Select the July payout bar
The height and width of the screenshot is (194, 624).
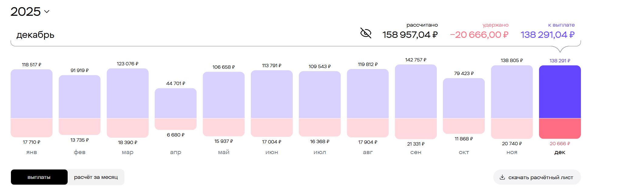(320, 95)
